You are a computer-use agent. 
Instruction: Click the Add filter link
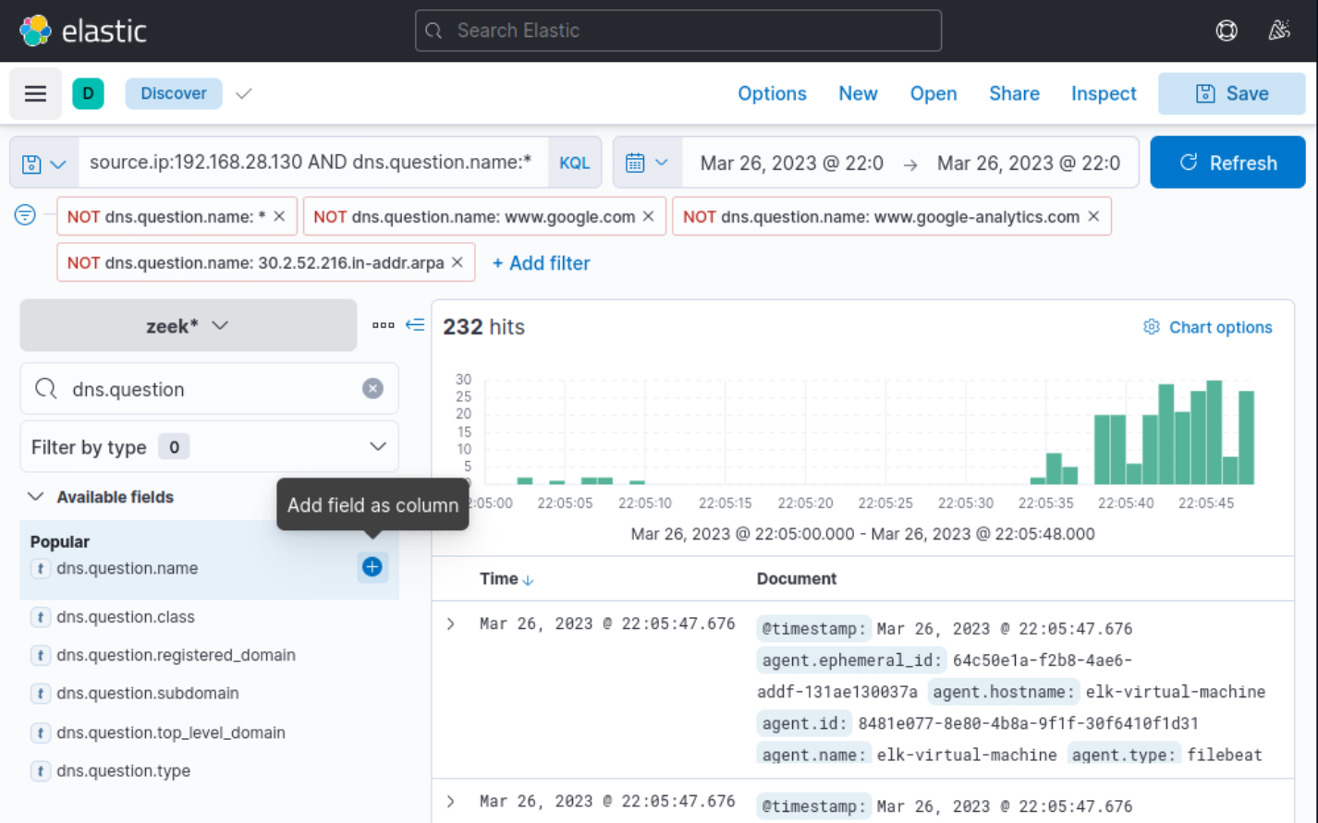pyautogui.click(x=541, y=263)
